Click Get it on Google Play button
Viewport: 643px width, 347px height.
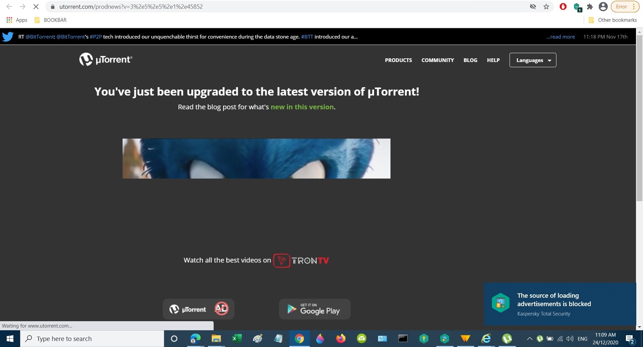(314, 309)
